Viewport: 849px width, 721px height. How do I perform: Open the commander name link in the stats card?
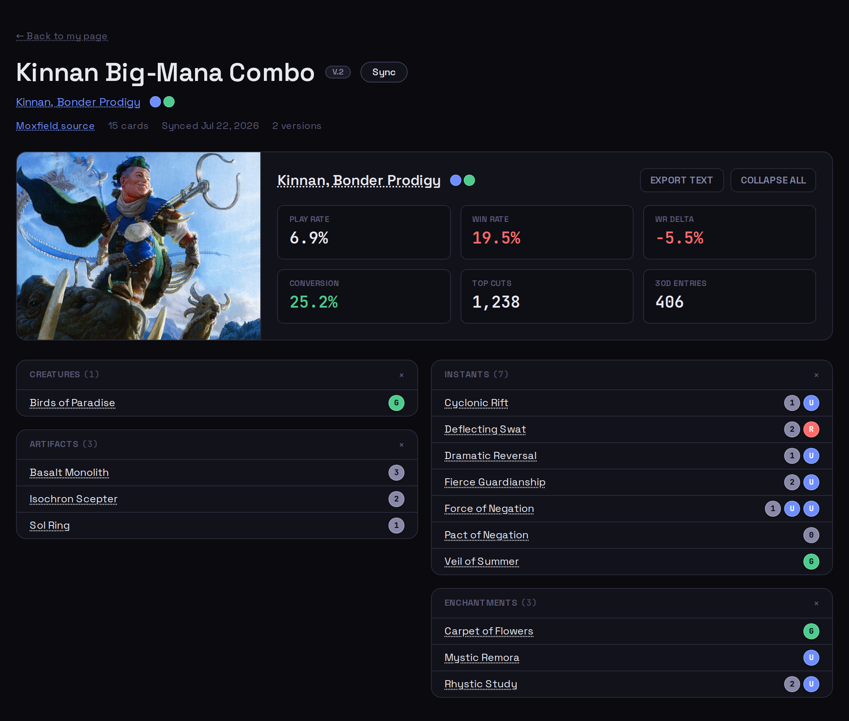tap(359, 180)
